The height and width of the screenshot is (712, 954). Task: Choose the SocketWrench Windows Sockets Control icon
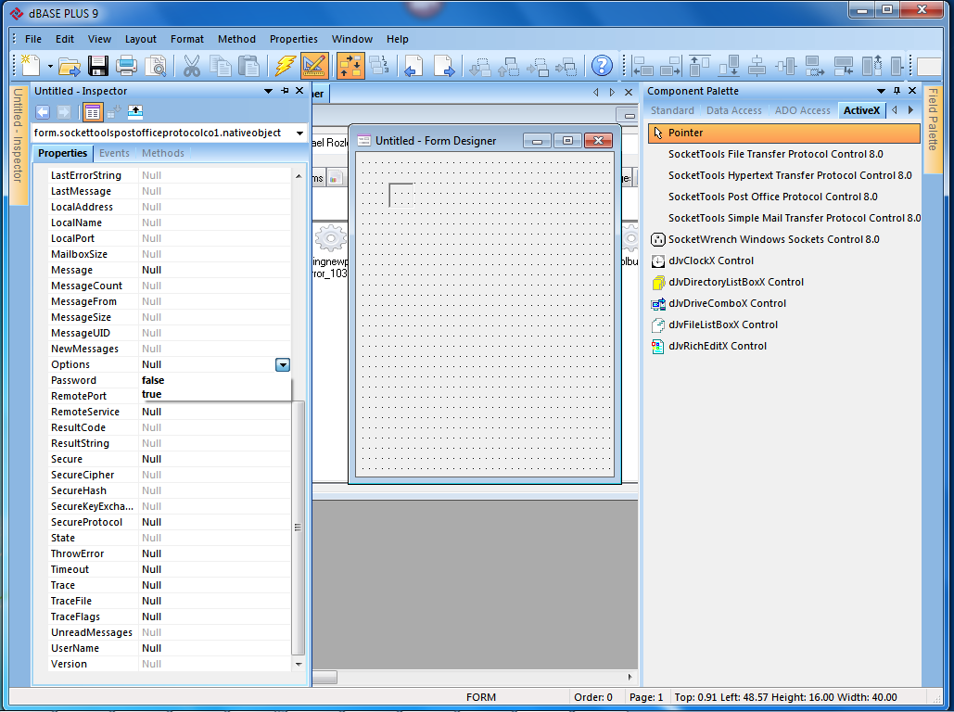tap(657, 239)
